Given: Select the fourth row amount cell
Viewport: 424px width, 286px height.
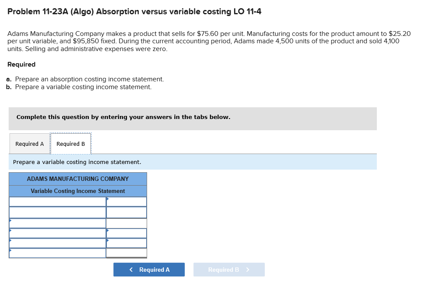Looking at the screenshot, I should click(x=126, y=233).
